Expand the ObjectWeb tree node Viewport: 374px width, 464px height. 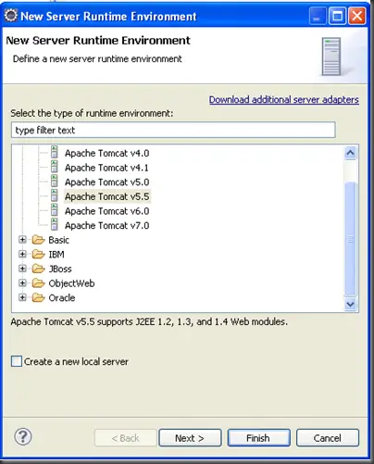pyautogui.click(x=22, y=282)
